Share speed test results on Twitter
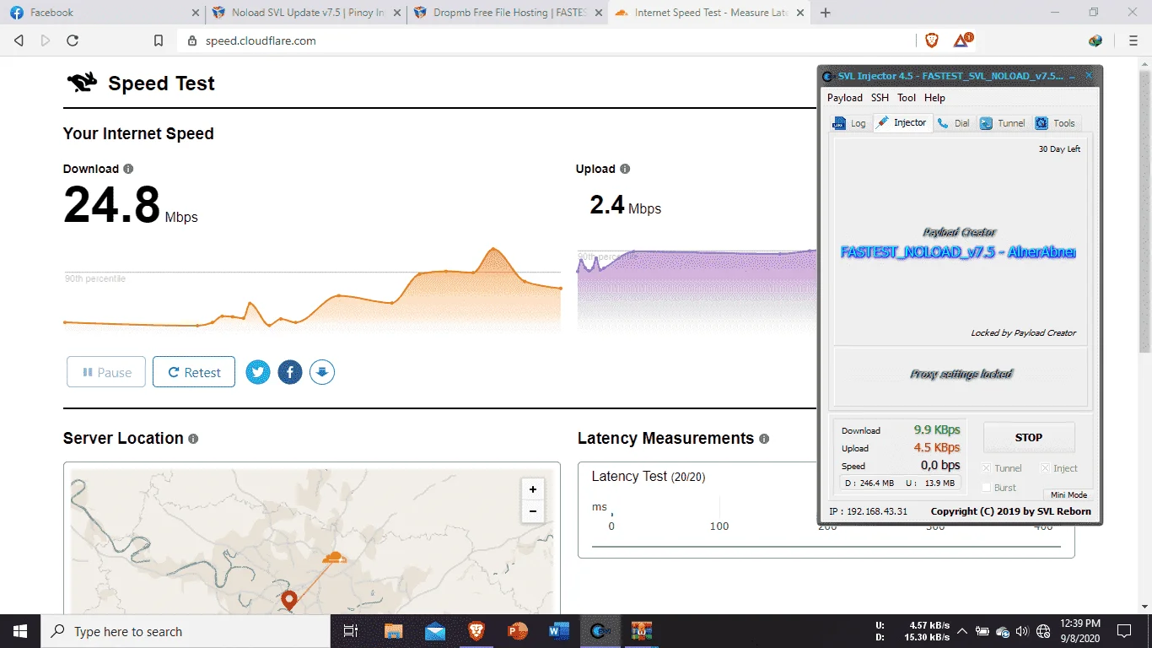 tap(258, 372)
